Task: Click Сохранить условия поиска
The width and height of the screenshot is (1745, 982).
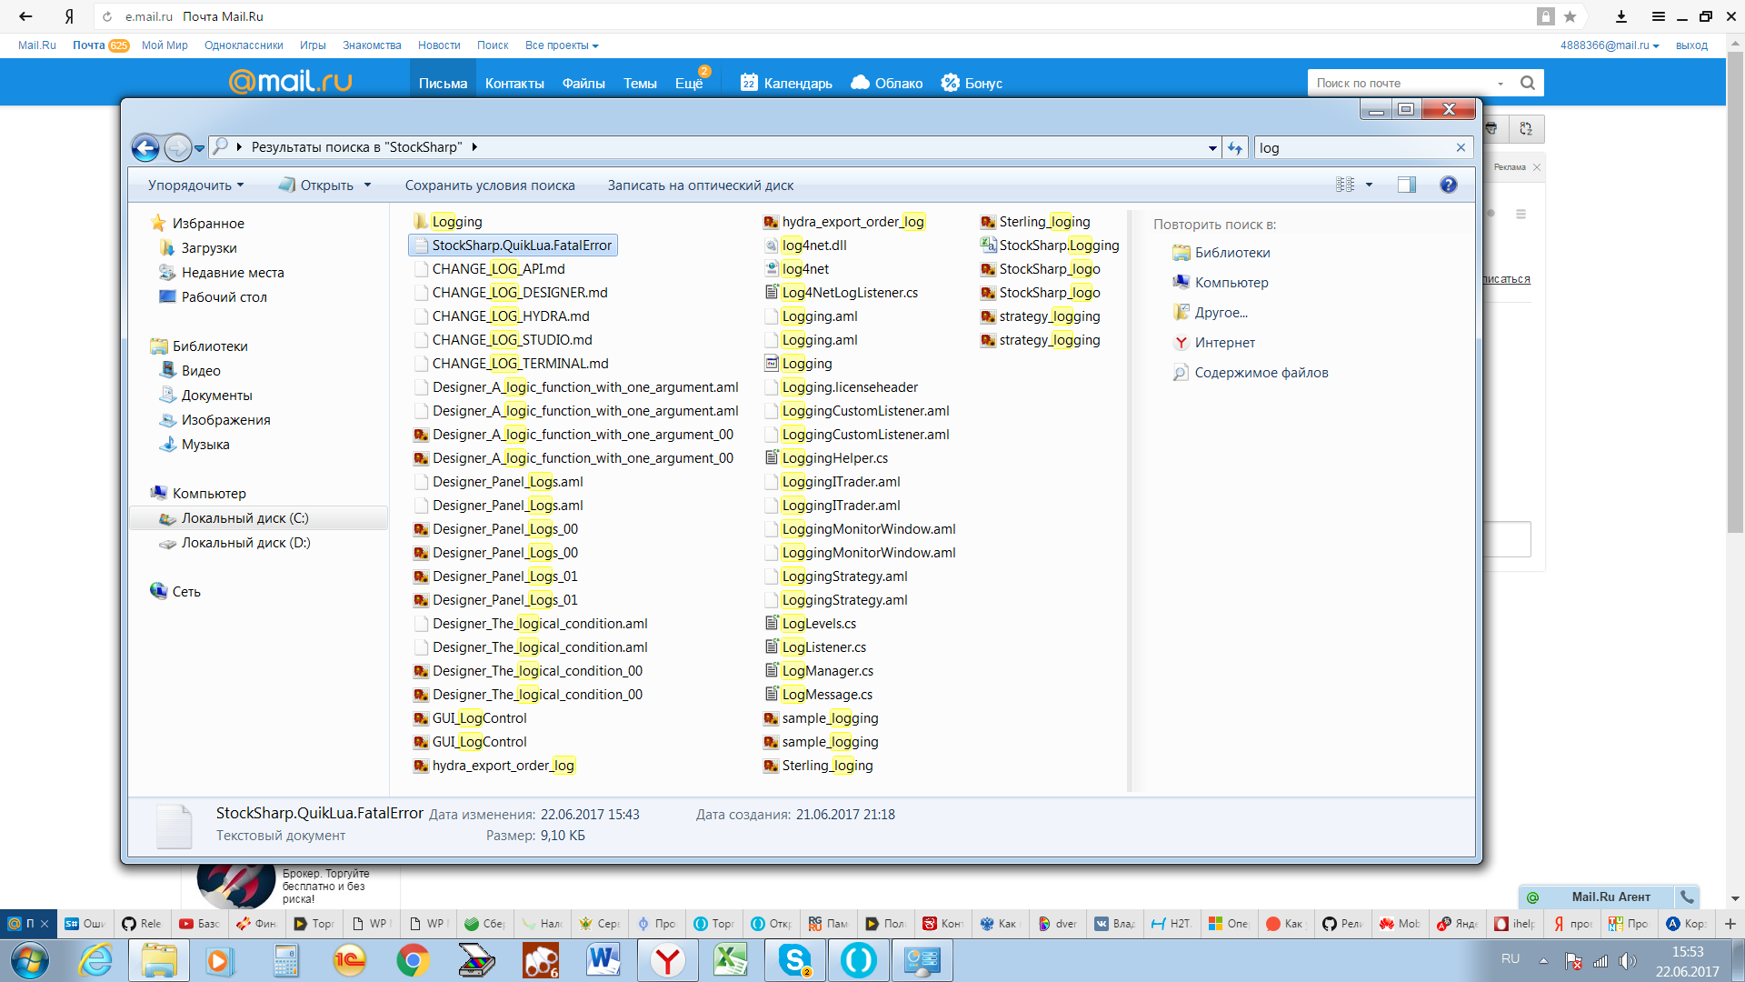Action: tap(490, 185)
